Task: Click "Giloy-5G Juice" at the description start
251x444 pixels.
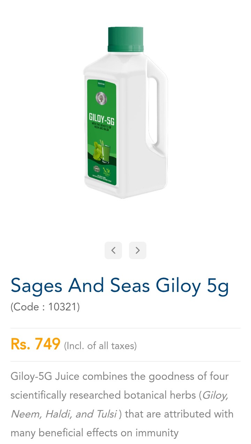Action: coord(45,376)
